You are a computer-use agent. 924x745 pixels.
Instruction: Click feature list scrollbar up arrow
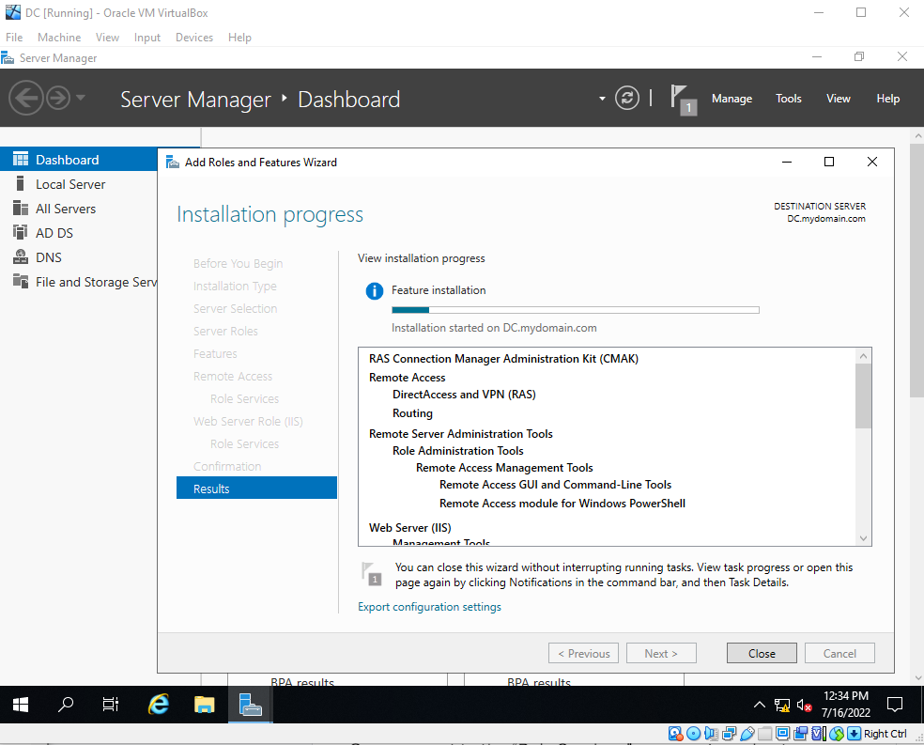pos(863,356)
